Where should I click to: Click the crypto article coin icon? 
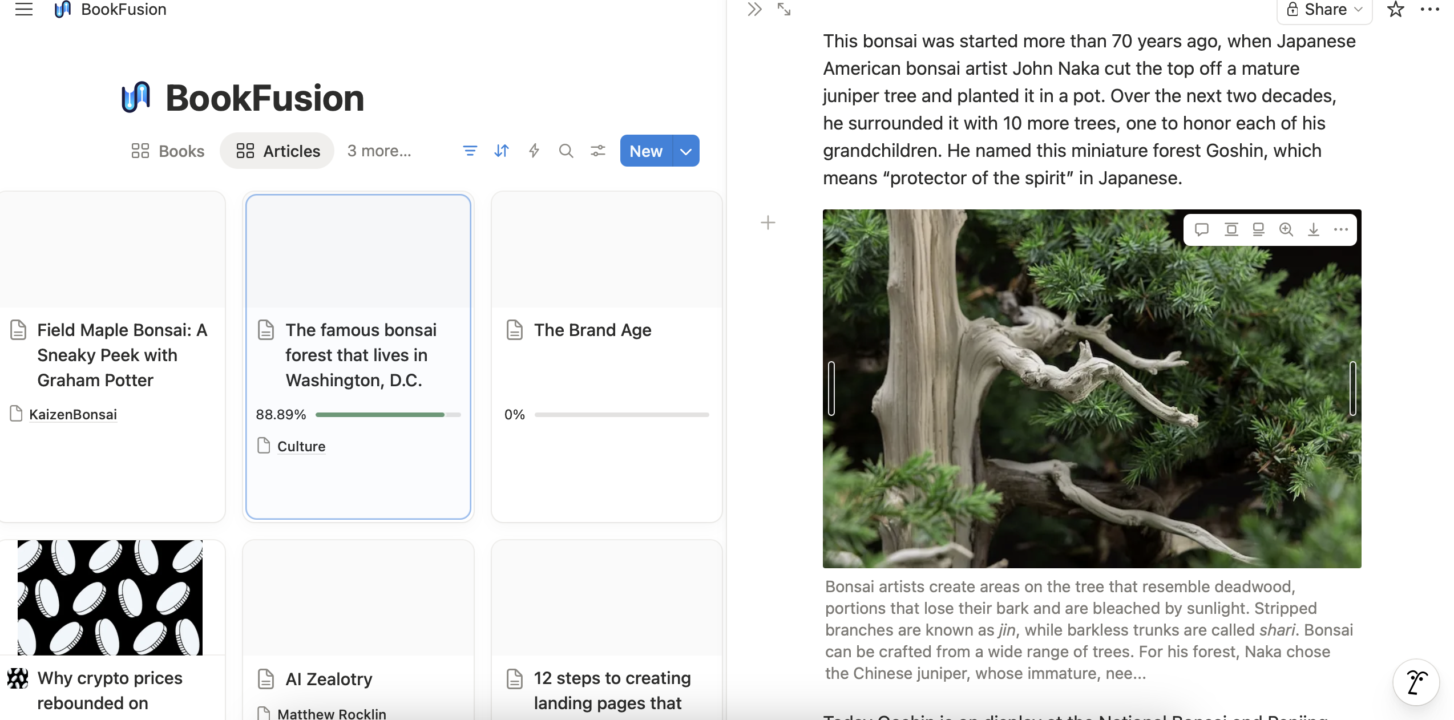tap(18, 678)
